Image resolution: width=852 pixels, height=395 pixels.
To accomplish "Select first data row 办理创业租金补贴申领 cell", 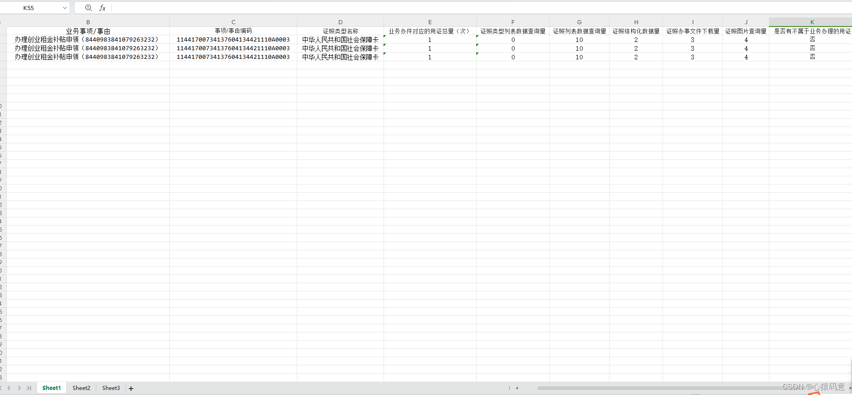I will point(88,40).
